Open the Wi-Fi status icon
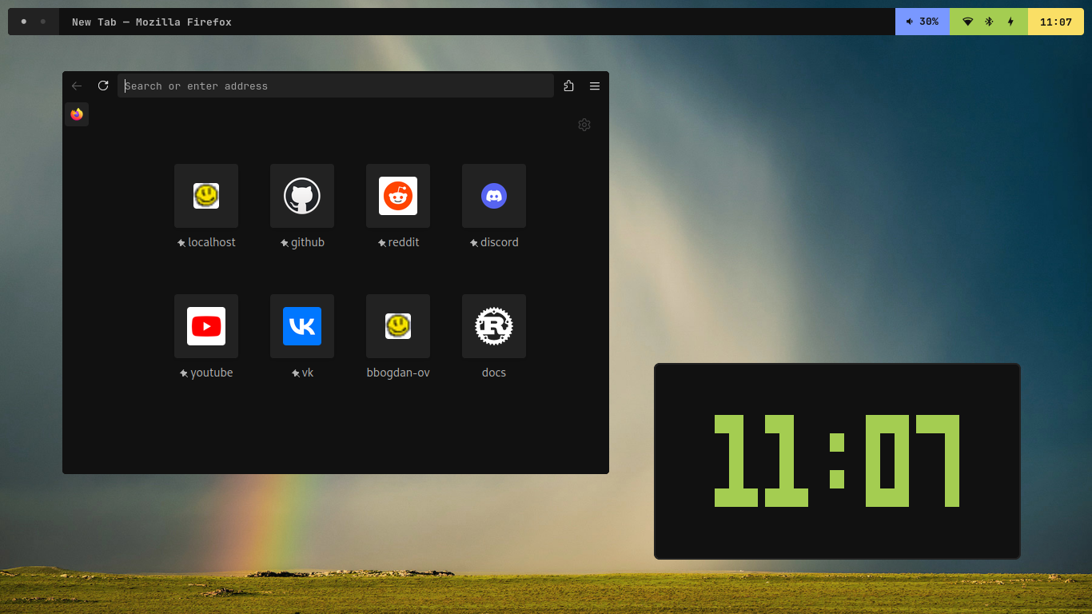This screenshot has width=1092, height=614. (968, 22)
